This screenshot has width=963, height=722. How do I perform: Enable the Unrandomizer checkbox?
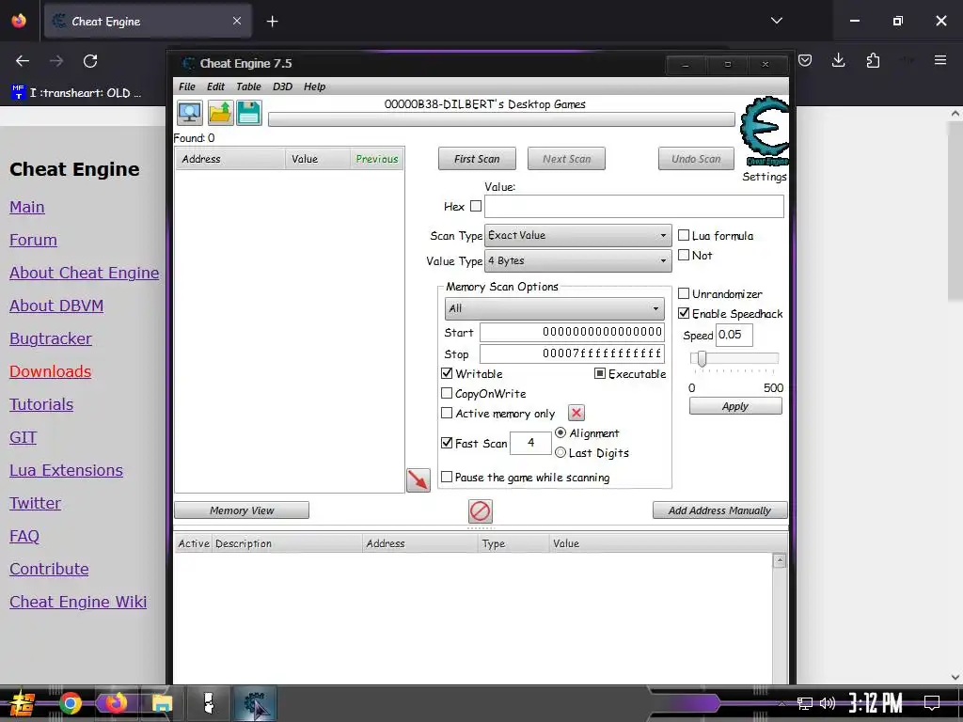684,293
